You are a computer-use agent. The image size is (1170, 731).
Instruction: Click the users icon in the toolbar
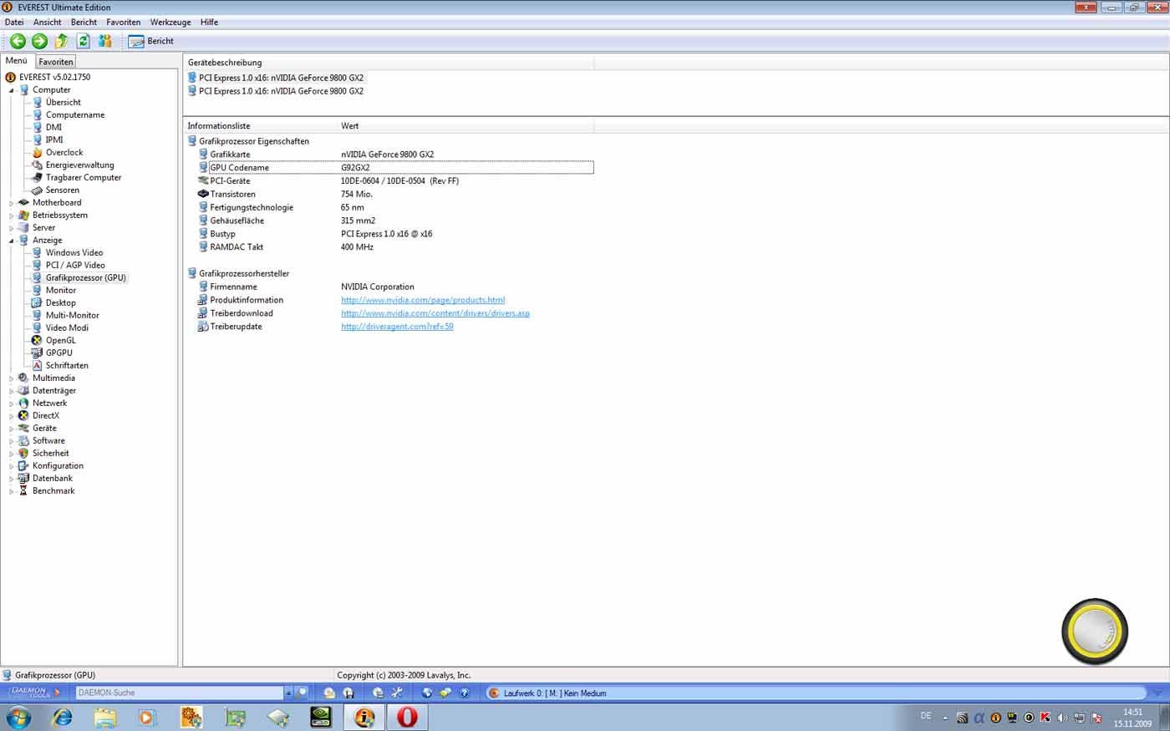104,41
